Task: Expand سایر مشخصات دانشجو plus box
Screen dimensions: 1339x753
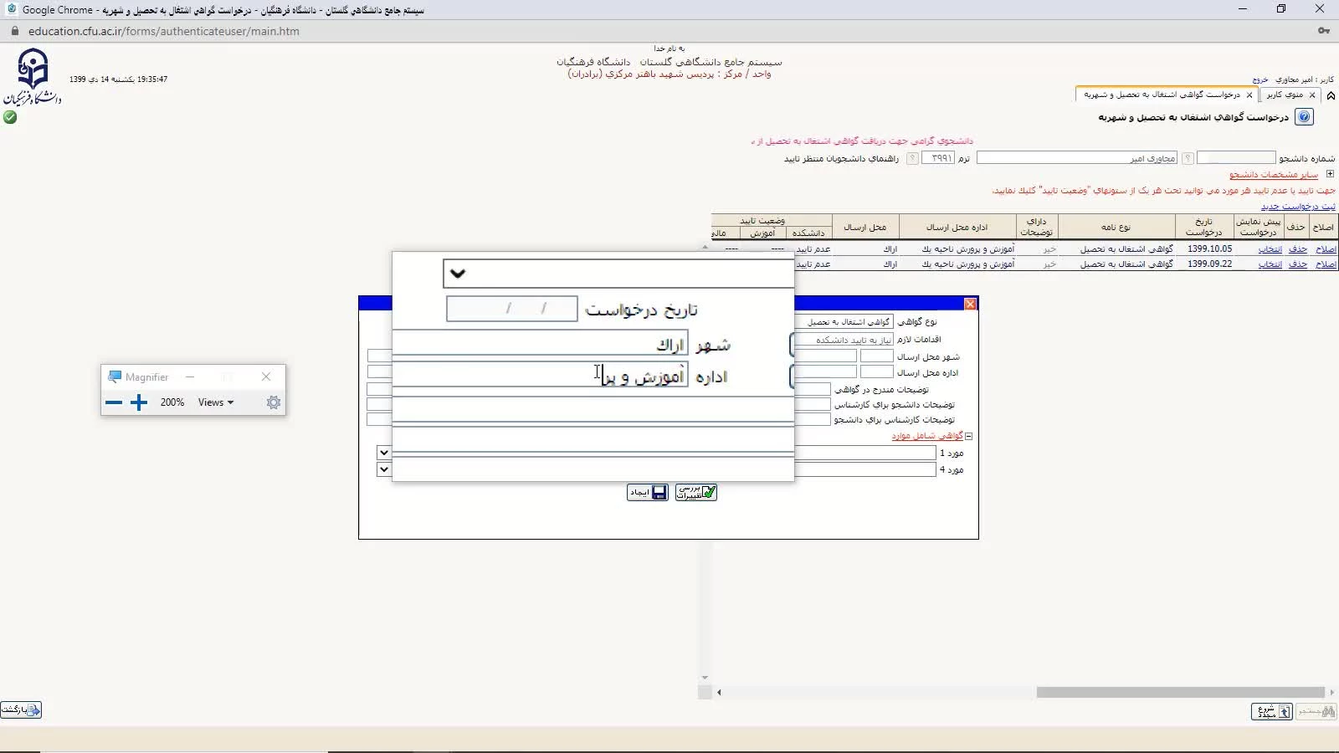Action: click(1330, 174)
